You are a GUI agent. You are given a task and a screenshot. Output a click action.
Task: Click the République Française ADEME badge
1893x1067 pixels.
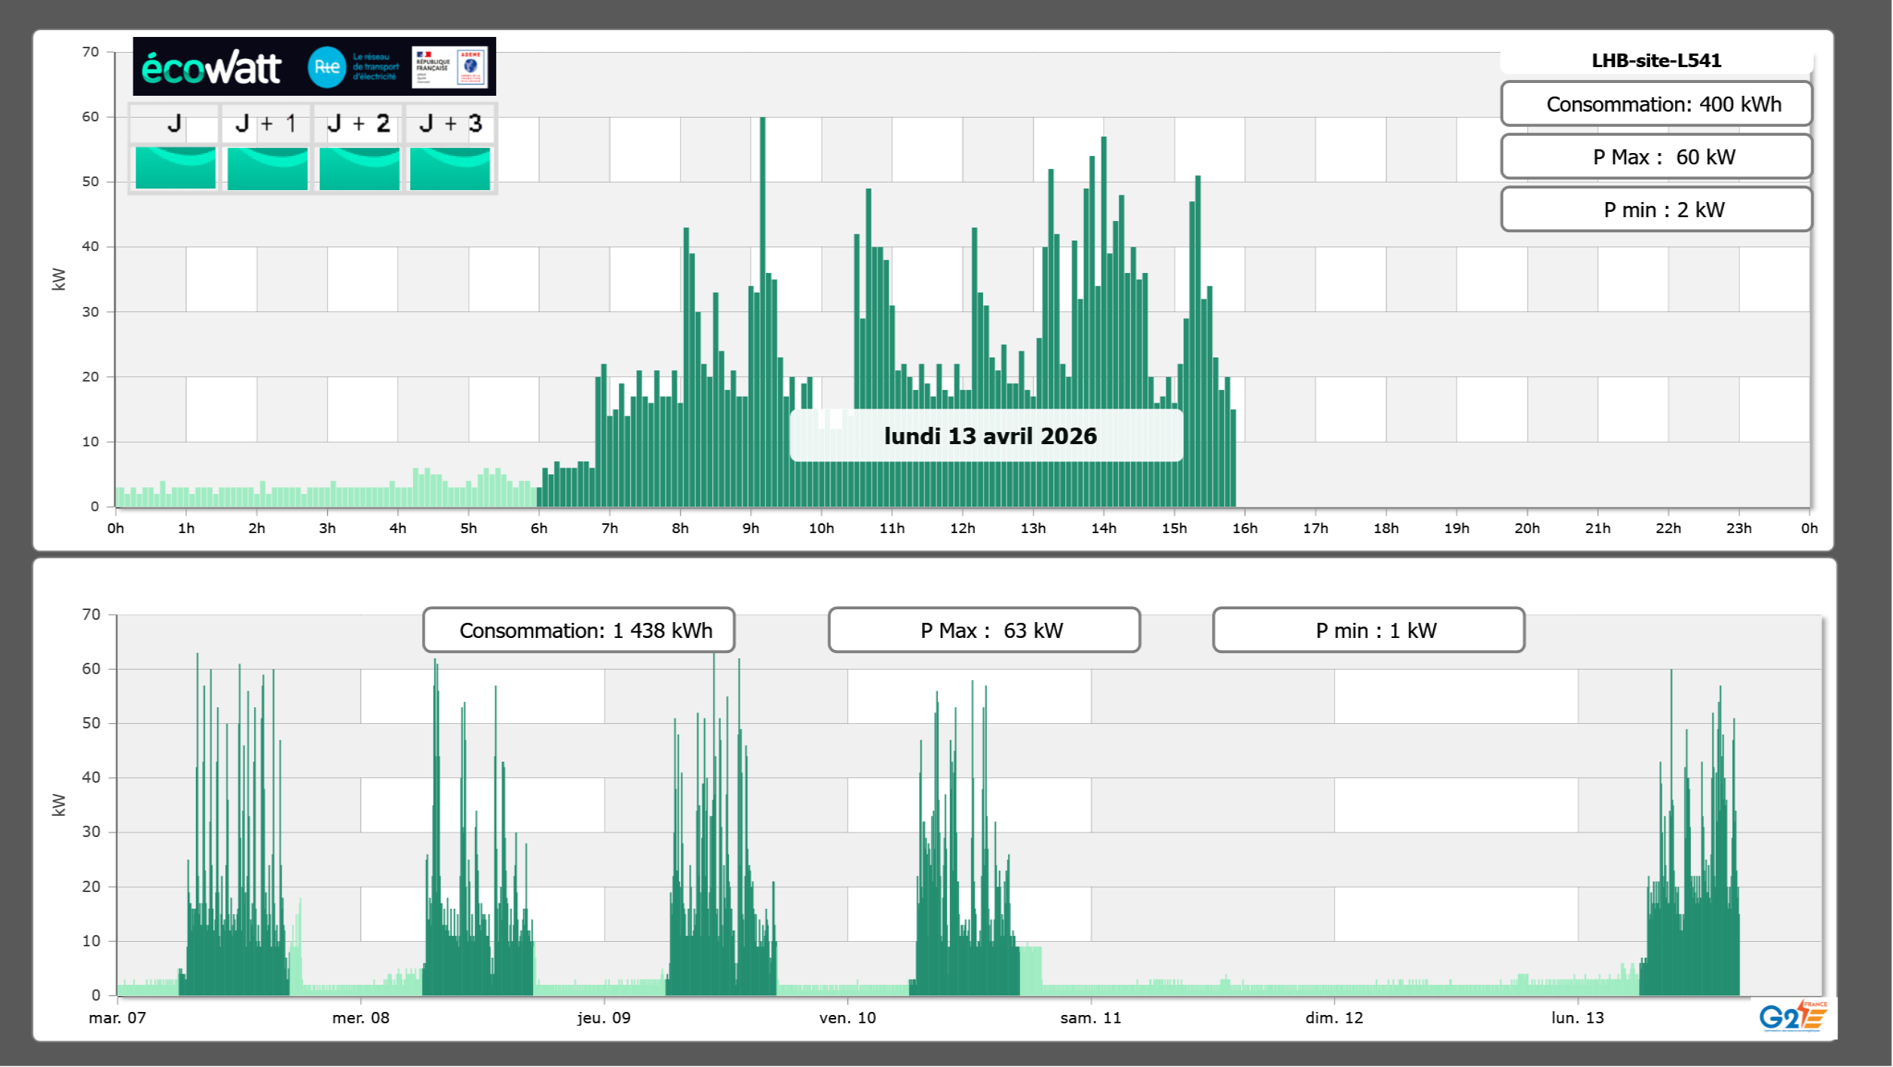[x=450, y=67]
